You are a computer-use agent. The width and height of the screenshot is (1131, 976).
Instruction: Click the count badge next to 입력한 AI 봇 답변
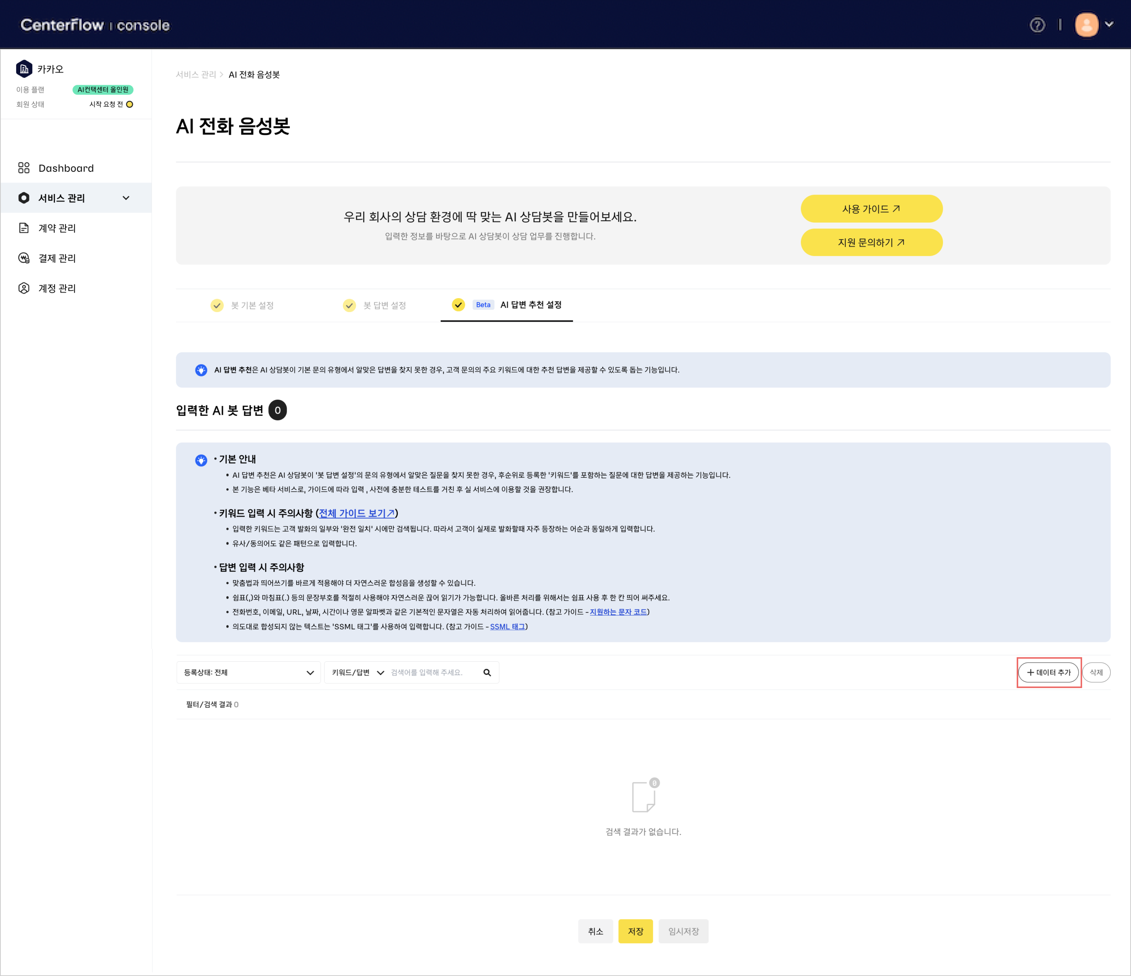pyautogui.click(x=277, y=410)
